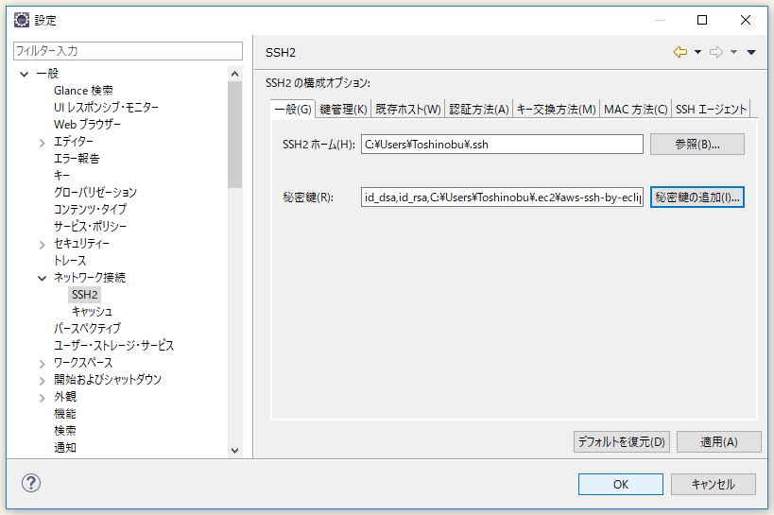
Task: Click the tree scrollbar down arrow
Action: click(235, 450)
